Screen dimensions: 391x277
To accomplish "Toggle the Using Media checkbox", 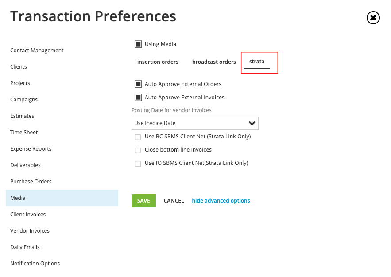I will pyautogui.click(x=138, y=44).
